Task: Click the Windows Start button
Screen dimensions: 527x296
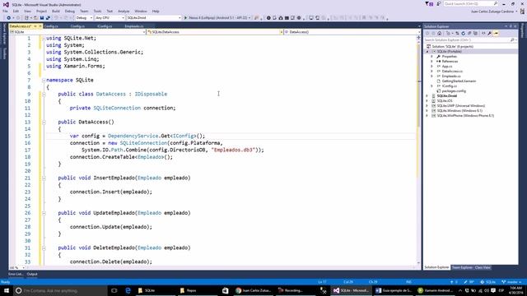Action: pyautogui.click(x=7, y=290)
